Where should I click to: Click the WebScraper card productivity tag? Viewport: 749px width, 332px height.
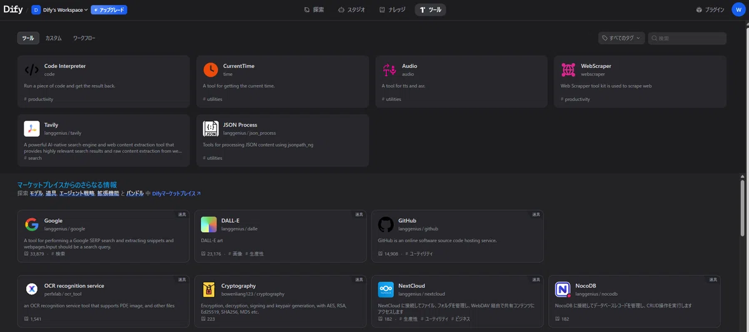point(575,99)
